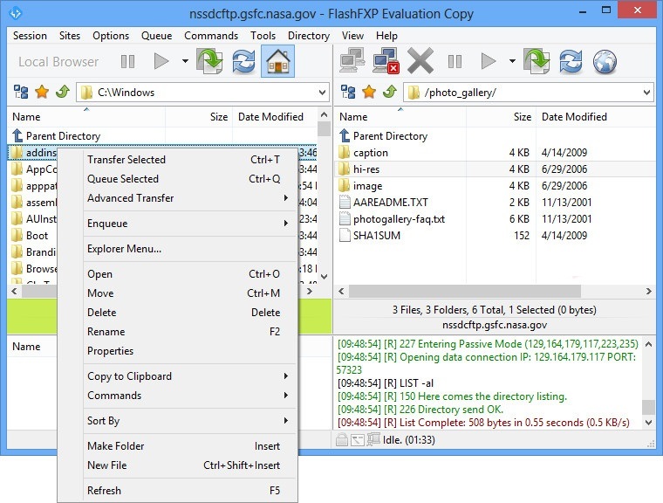Click the remote pane pause button
The image size is (663, 503).
455,62
